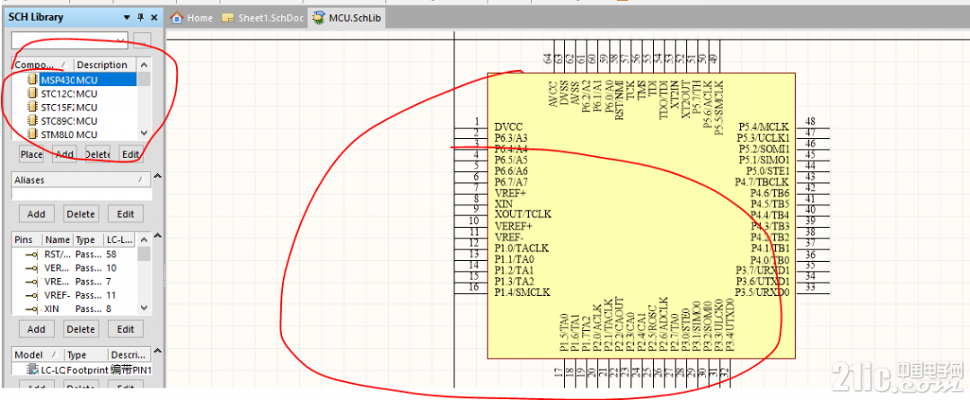Click the footprint icon next to LC-LQ

33,370
